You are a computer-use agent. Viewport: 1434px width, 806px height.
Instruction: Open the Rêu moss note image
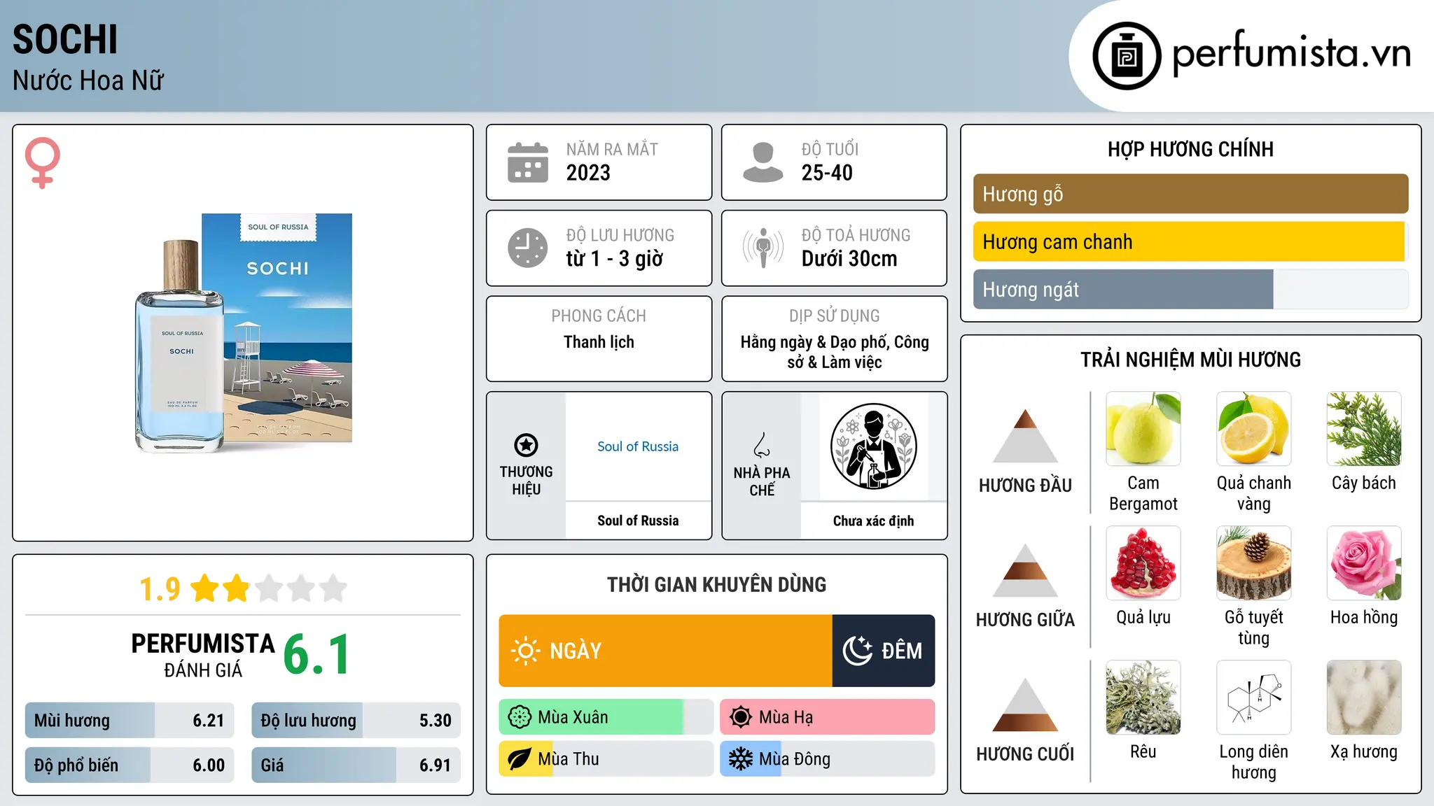click(x=1143, y=698)
